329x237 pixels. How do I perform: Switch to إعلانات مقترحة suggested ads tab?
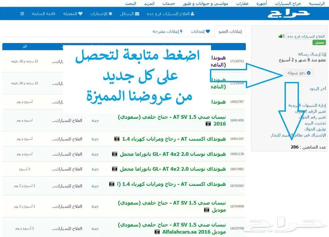(167, 32)
